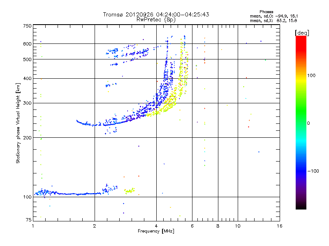The width and height of the screenshot is (329, 246).
Task: Click the "100" tick label beside the color bar
Action: [x=311, y=75]
